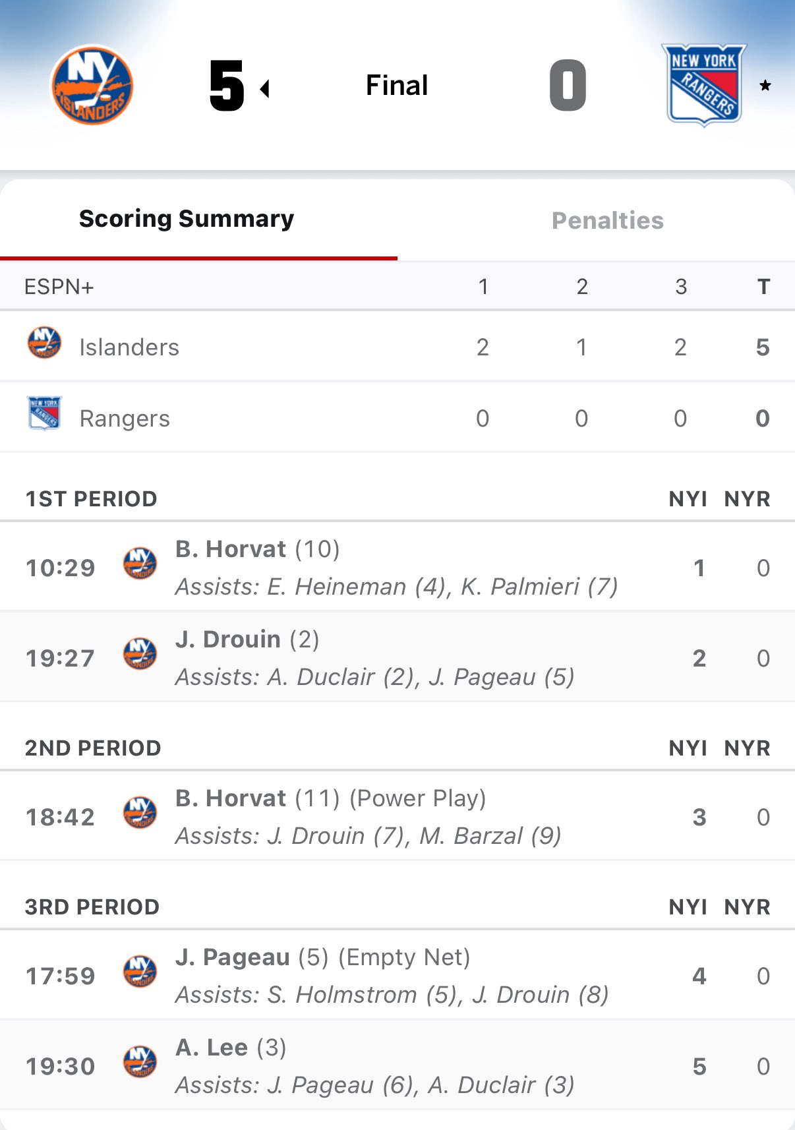The width and height of the screenshot is (795, 1130).
Task: Tap Islanders logo in the linescore row
Action: [44, 343]
